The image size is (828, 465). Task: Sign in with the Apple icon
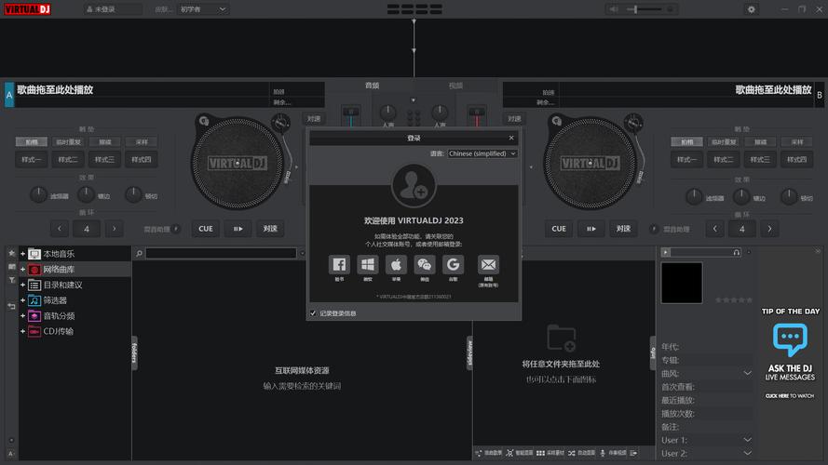pos(396,265)
